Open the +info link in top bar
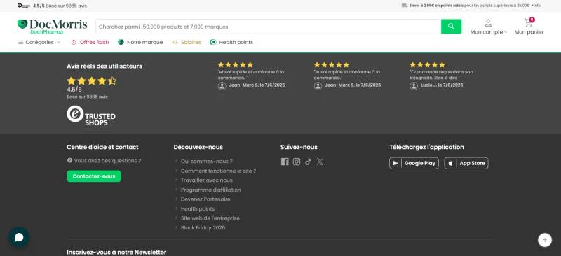561x256 pixels. 536,6
